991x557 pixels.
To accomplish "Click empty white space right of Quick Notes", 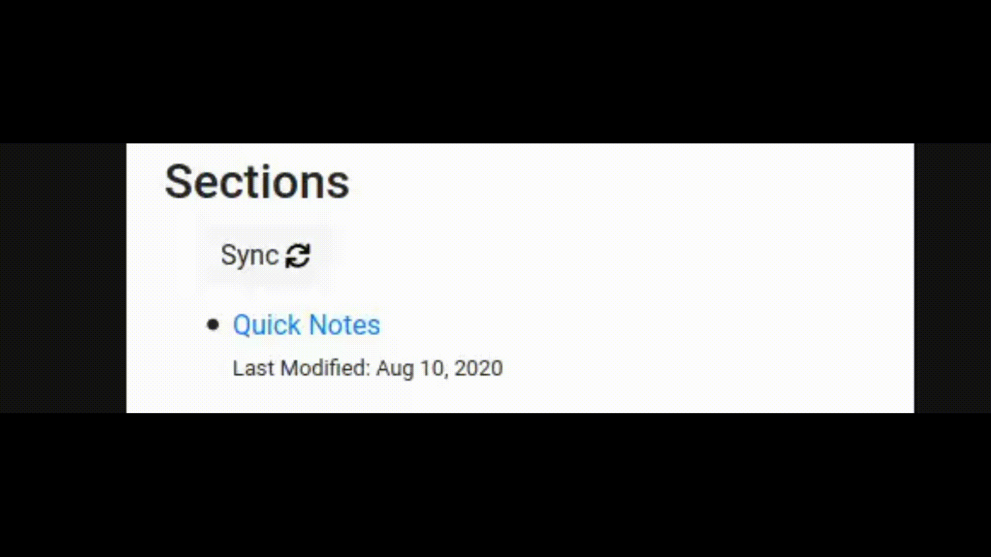I will click(619, 325).
